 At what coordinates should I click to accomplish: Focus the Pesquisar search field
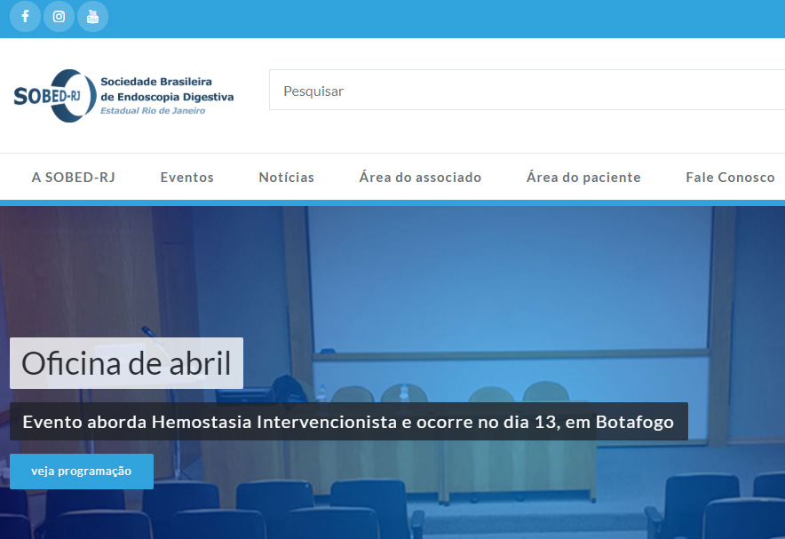[x=524, y=91]
